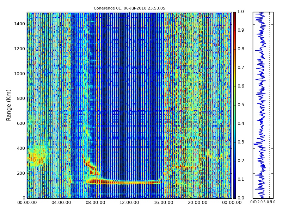Viewport: 282px width, 211px height.
Task: Click the colorbar label 0.7
Action: 241,68
